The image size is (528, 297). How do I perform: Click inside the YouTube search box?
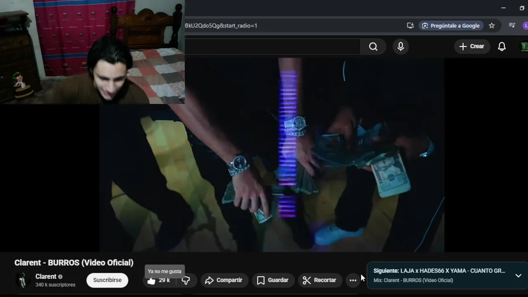click(x=272, y=47)
